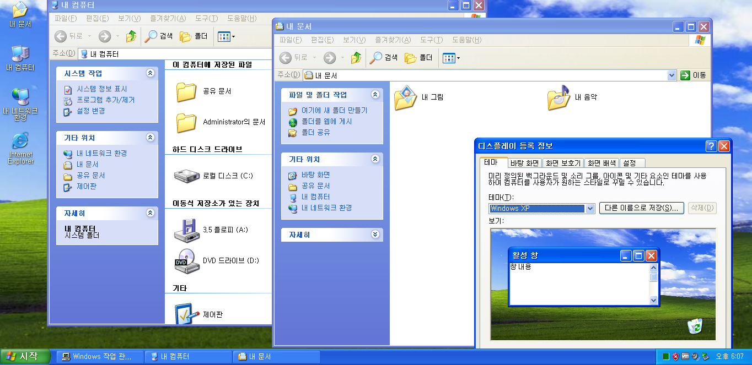This screenshot has width=752, height=365.
Task: Click 내 문서 link in 내 컴퓨터 side panel
Action: point(87,165)
